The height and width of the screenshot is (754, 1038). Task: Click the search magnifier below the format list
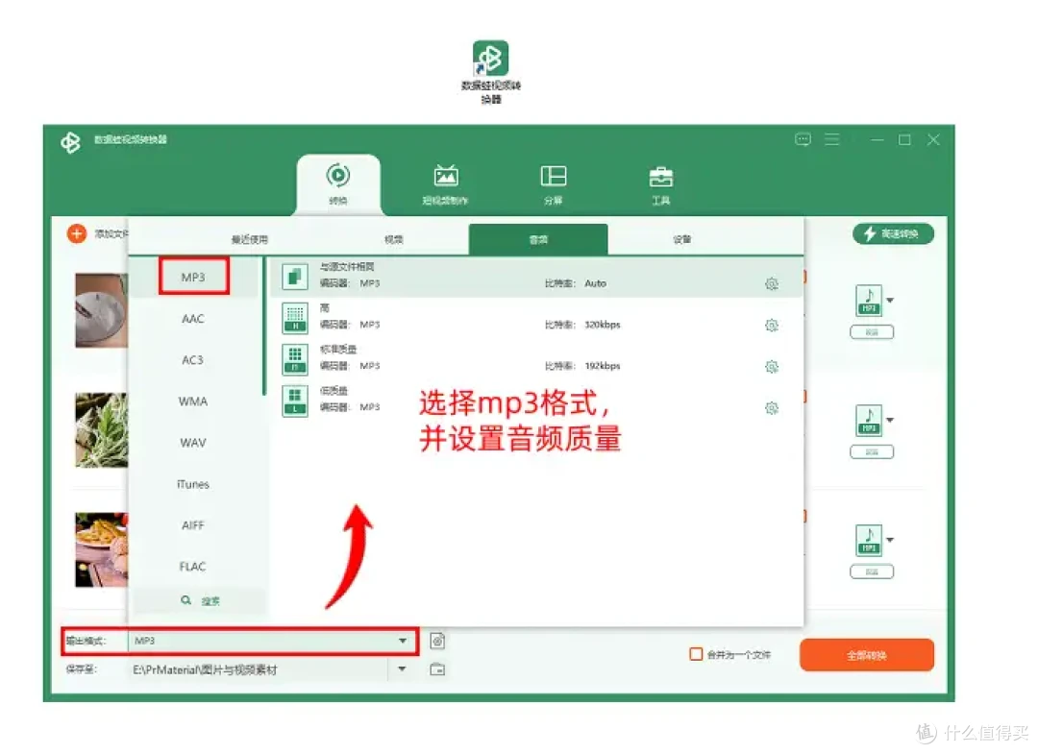pos(186,600)
